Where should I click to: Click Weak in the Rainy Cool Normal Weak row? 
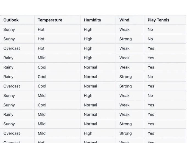point(124,67)
